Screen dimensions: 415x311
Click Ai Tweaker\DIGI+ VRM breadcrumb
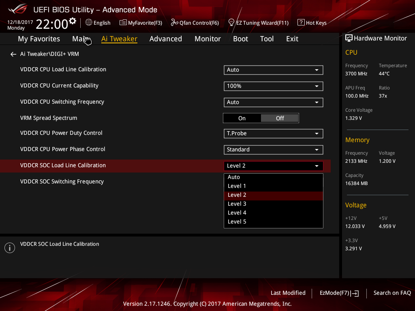[49, 54]
